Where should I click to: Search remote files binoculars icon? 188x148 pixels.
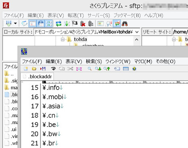point(125,24)
